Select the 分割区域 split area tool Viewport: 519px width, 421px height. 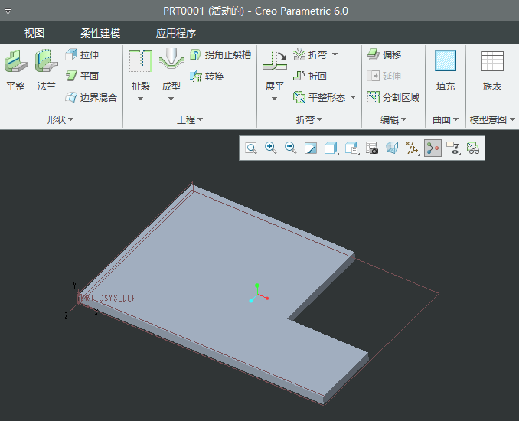click(x=393, y=97)
